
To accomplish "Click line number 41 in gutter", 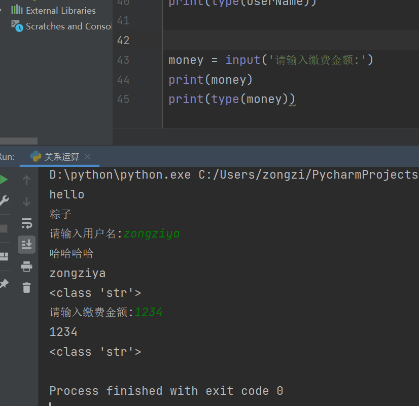I will tap(123, 21).
